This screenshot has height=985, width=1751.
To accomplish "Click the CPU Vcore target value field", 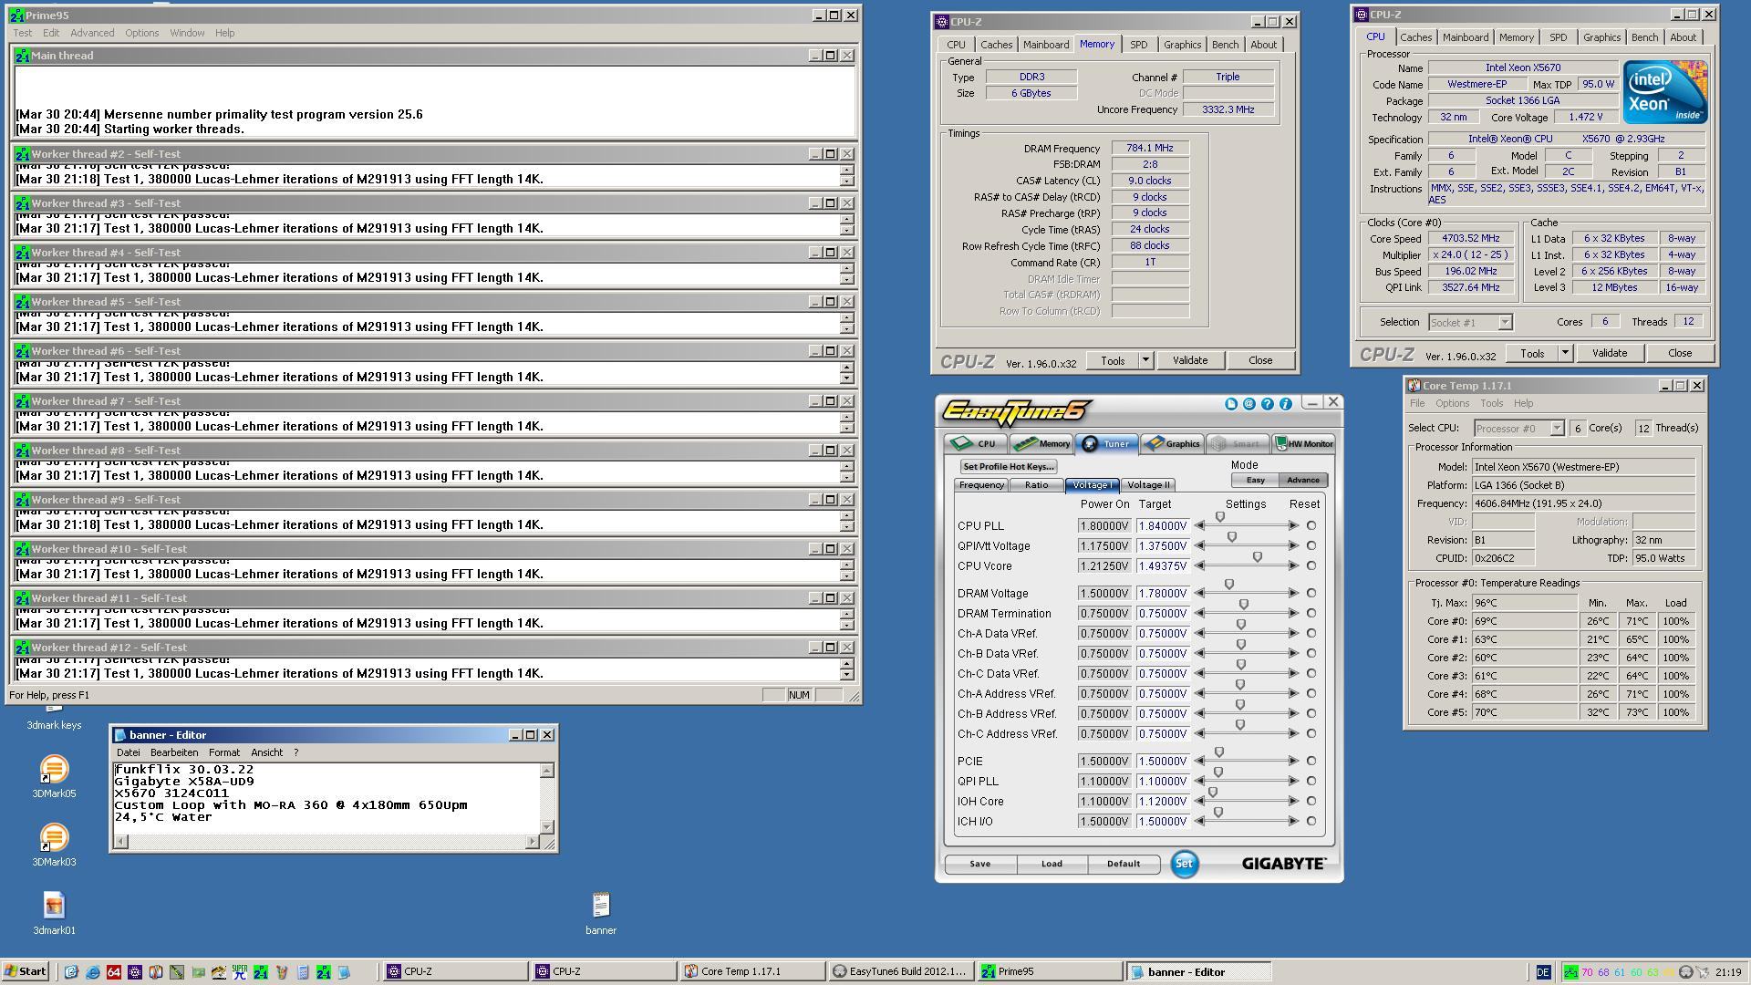I will (1163, 565).
